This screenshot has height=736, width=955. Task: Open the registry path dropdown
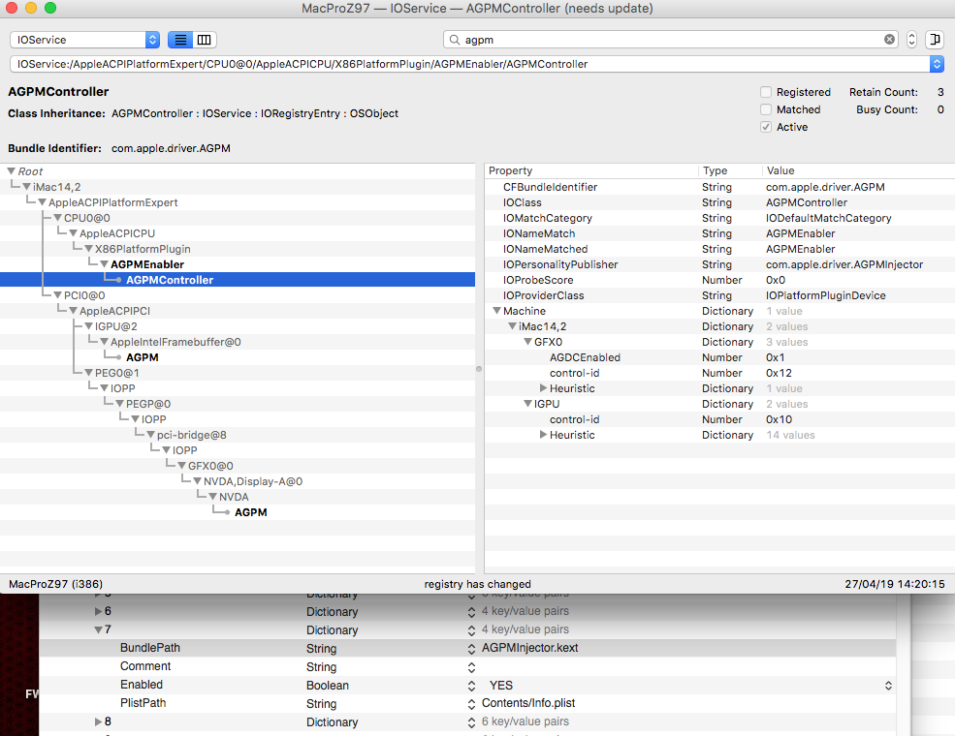[937, 64]
